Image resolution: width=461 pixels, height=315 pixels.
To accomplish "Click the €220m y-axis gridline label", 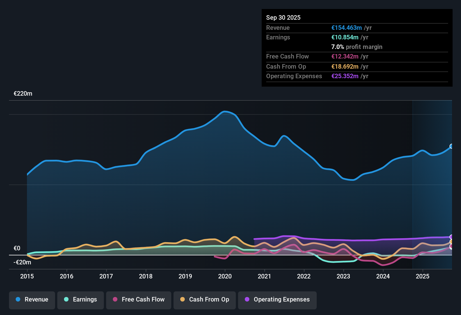I will (x=23, y=93).
